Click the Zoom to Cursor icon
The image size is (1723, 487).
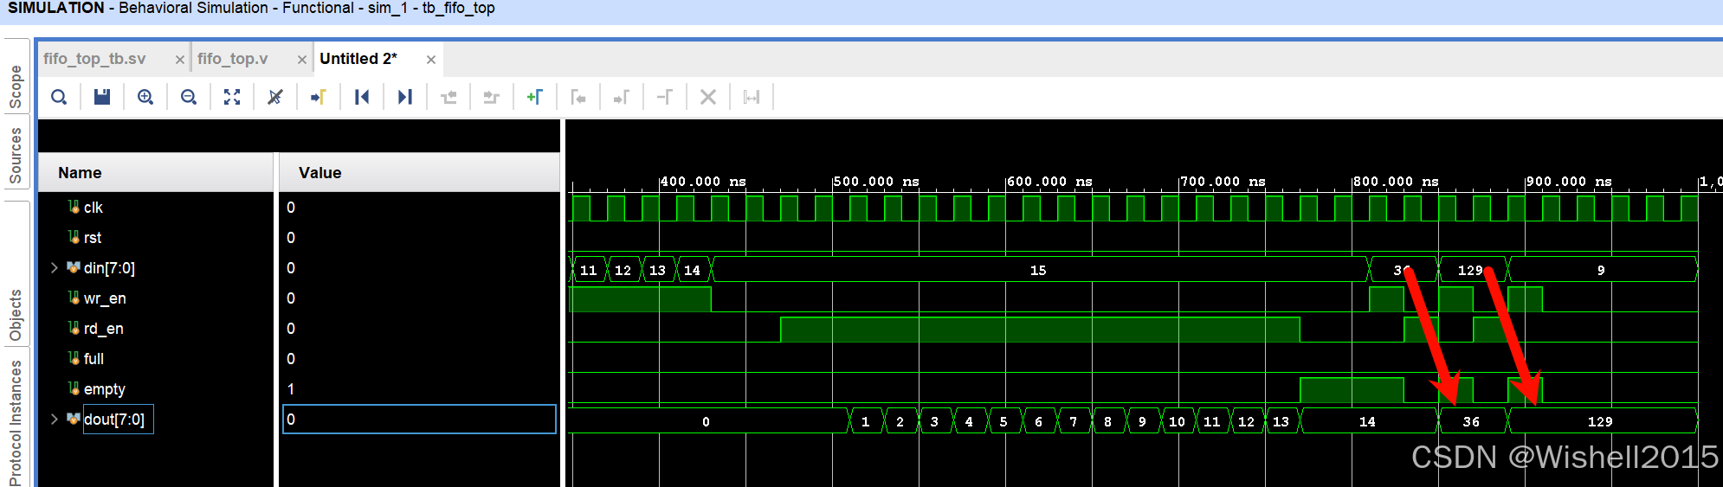pyautogui.click(x=275, y=97)
